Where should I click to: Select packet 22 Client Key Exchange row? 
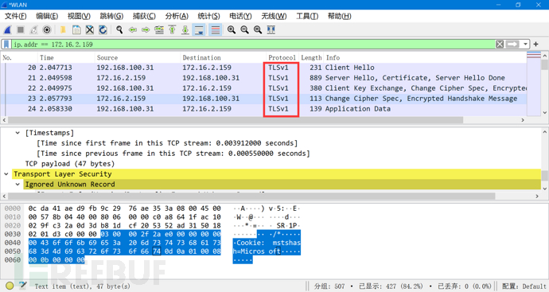[263, 88]
